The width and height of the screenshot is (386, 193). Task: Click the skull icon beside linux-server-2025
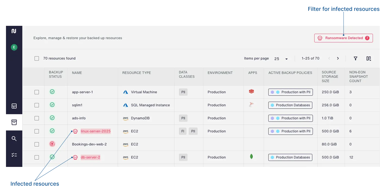pos(76,131)
